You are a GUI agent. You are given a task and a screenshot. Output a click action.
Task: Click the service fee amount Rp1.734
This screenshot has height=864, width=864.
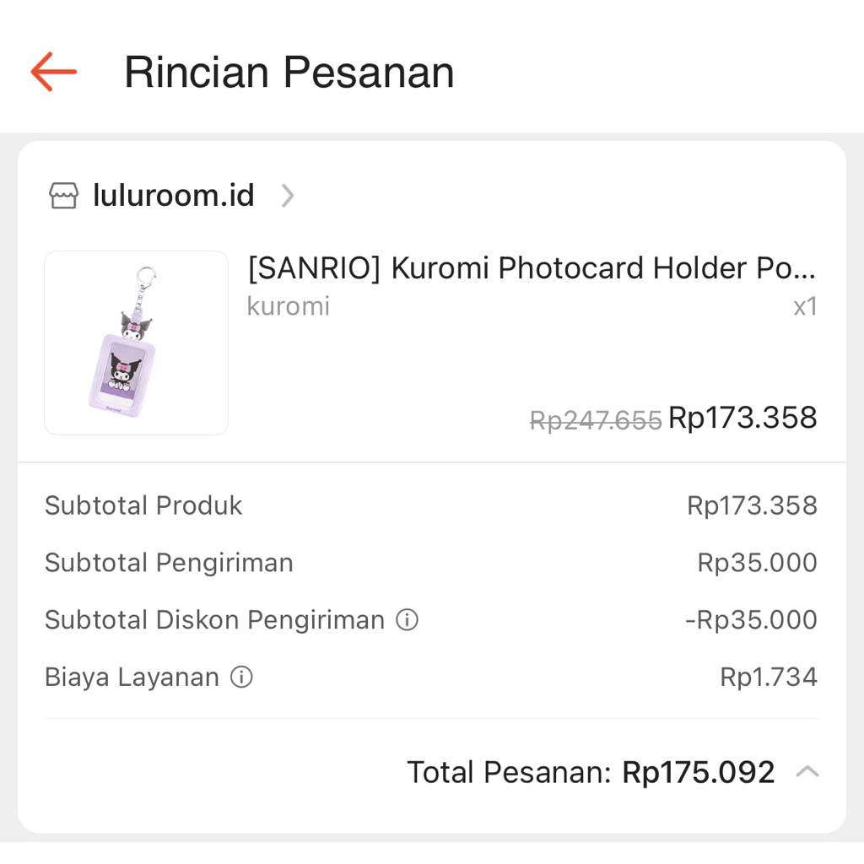768,678
